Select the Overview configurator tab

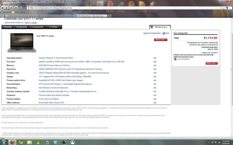pyautogui.click(x=7, y=27)
